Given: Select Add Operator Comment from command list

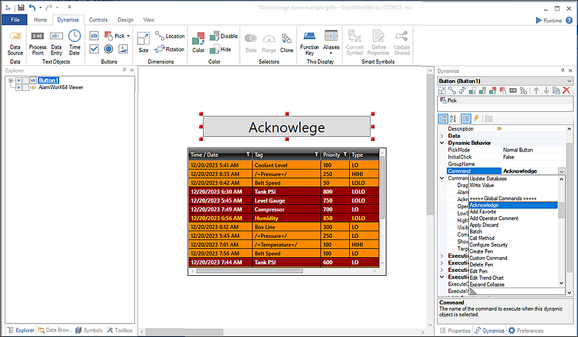Looking at the screenshot, I should tap(494, 218).
